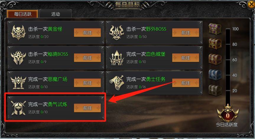This screenshot has width=255, height=139.
Task: Click 前往 for 击杀一次黄金怪
Action: pos(87,33)
